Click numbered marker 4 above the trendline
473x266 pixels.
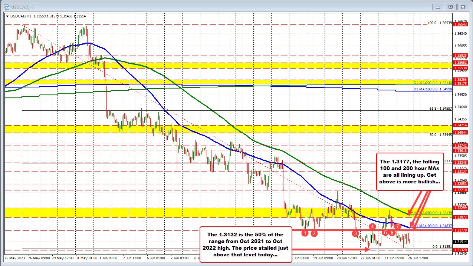372,227
